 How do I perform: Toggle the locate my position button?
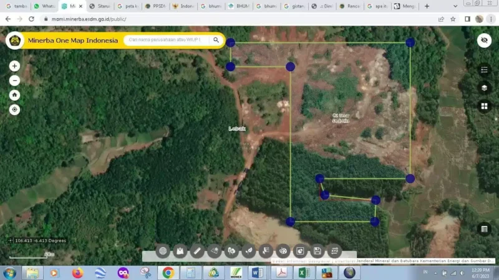14,110
